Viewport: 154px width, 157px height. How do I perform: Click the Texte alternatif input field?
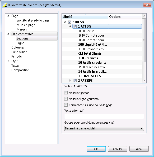tap(104, 116)
